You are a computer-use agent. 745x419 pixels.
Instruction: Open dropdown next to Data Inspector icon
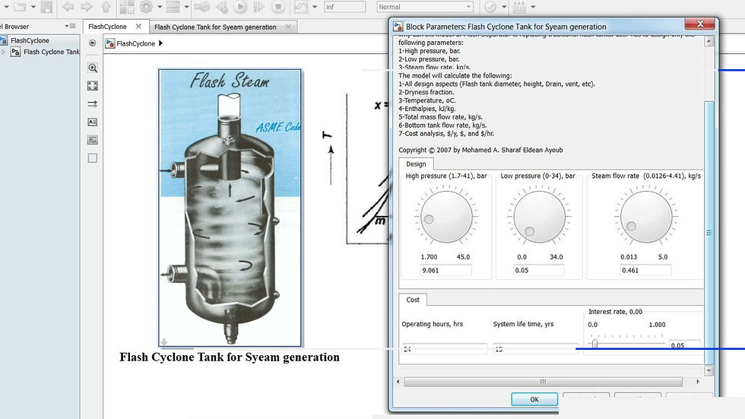click(315, 7)
